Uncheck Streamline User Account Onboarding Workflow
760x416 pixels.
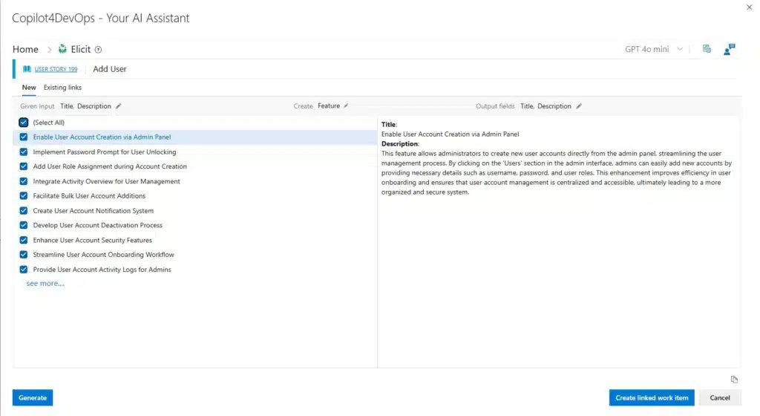tap(24, 255)
